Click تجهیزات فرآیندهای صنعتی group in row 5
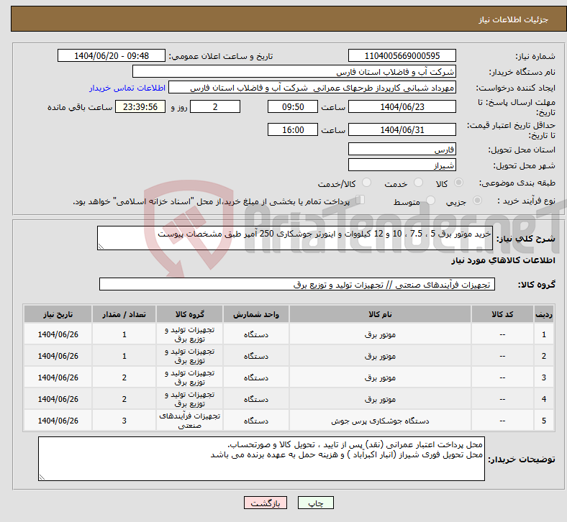Viewport: 567px width, 522px height. pyautogui.click(x=189, y=421)
